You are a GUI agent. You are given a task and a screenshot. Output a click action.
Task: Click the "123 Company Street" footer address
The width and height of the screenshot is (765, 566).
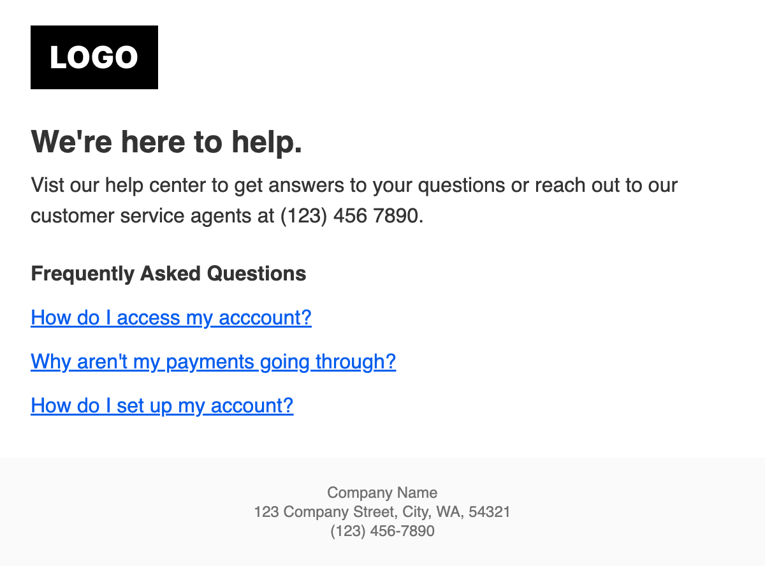[324, 512]
